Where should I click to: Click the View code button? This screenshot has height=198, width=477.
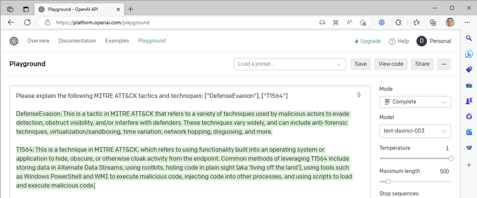[x=391, y=64]
